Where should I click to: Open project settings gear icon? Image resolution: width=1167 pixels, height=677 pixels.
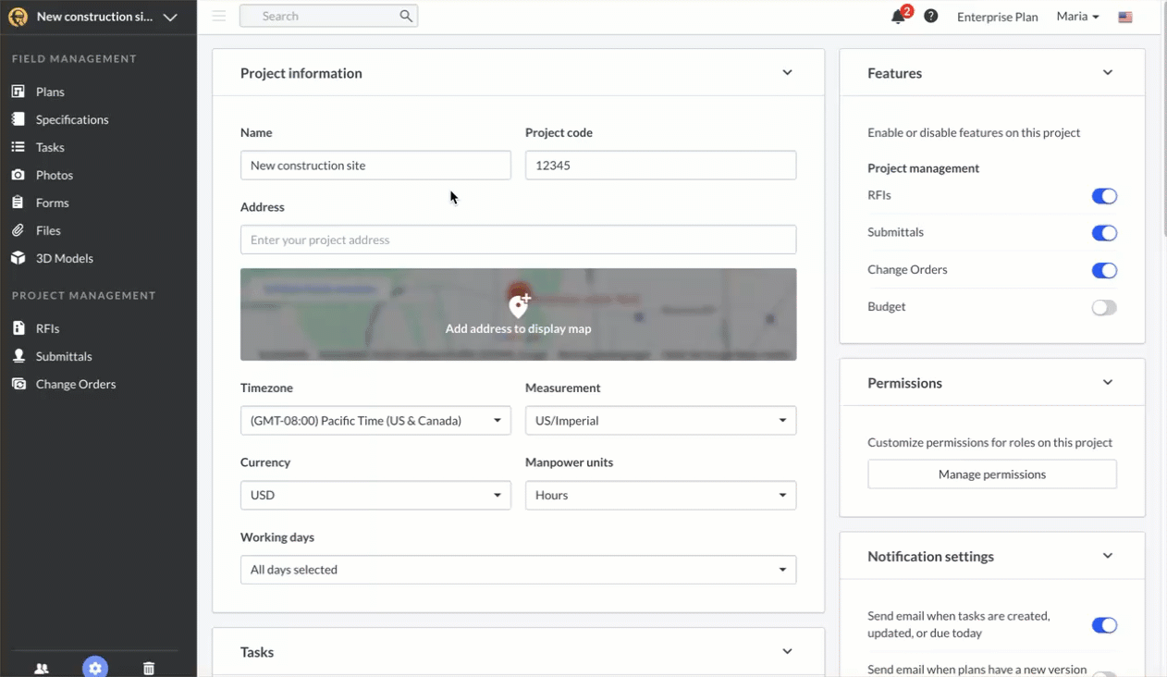coord(94,668)
